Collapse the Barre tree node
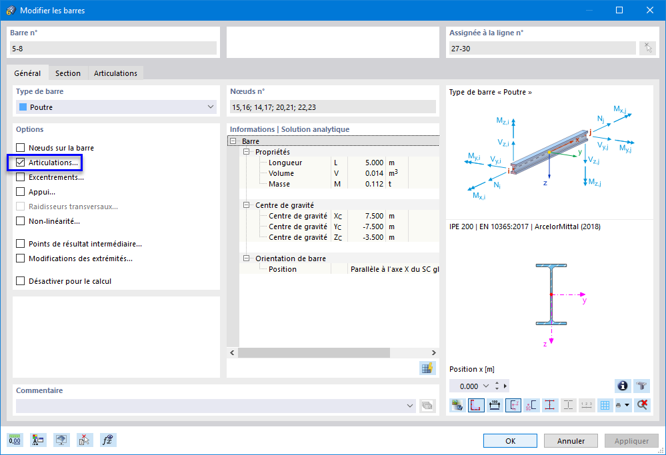The width and height of the screenshot is (666, 455). (233, 141)
